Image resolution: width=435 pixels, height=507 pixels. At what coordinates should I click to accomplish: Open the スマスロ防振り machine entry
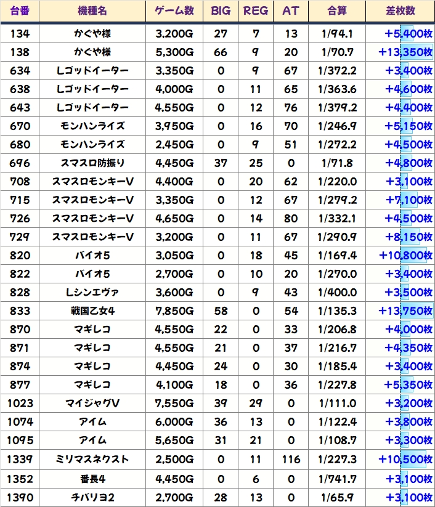pyautogui.click(x=92, y=163)
